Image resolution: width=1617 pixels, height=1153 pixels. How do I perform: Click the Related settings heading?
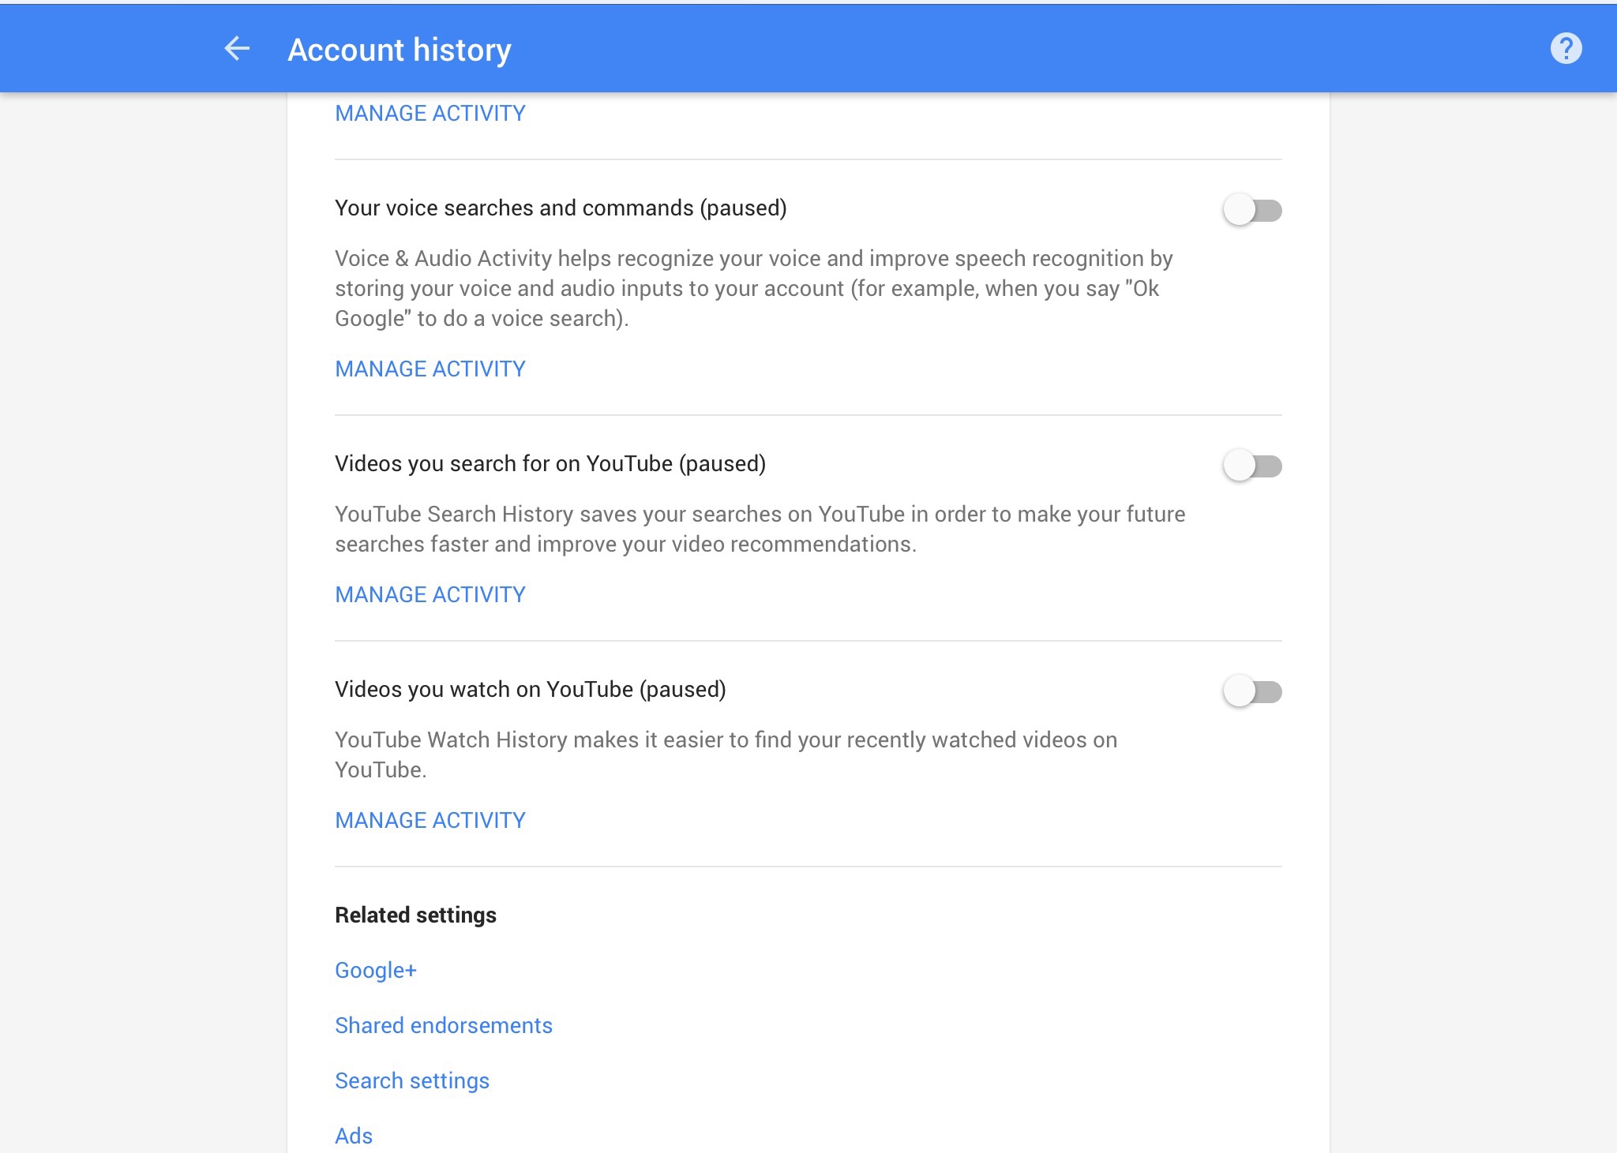(x=415, y=915)
